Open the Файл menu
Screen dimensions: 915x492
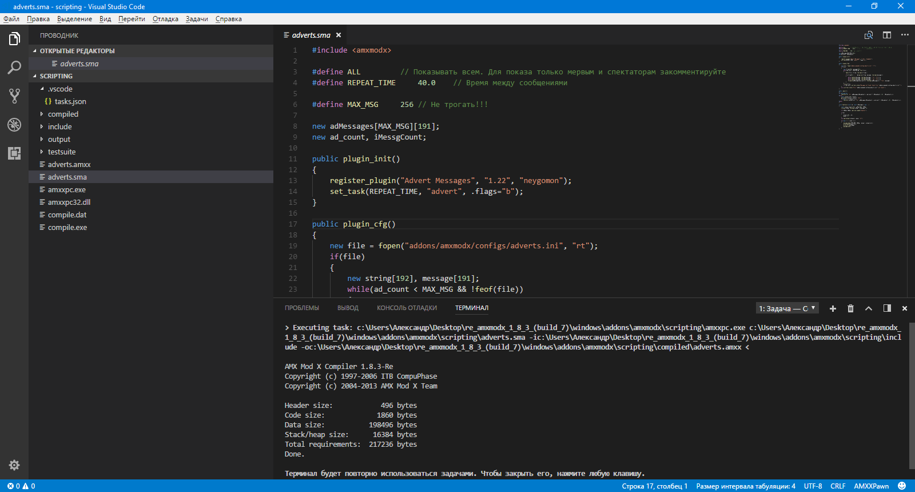coord(11,19)
